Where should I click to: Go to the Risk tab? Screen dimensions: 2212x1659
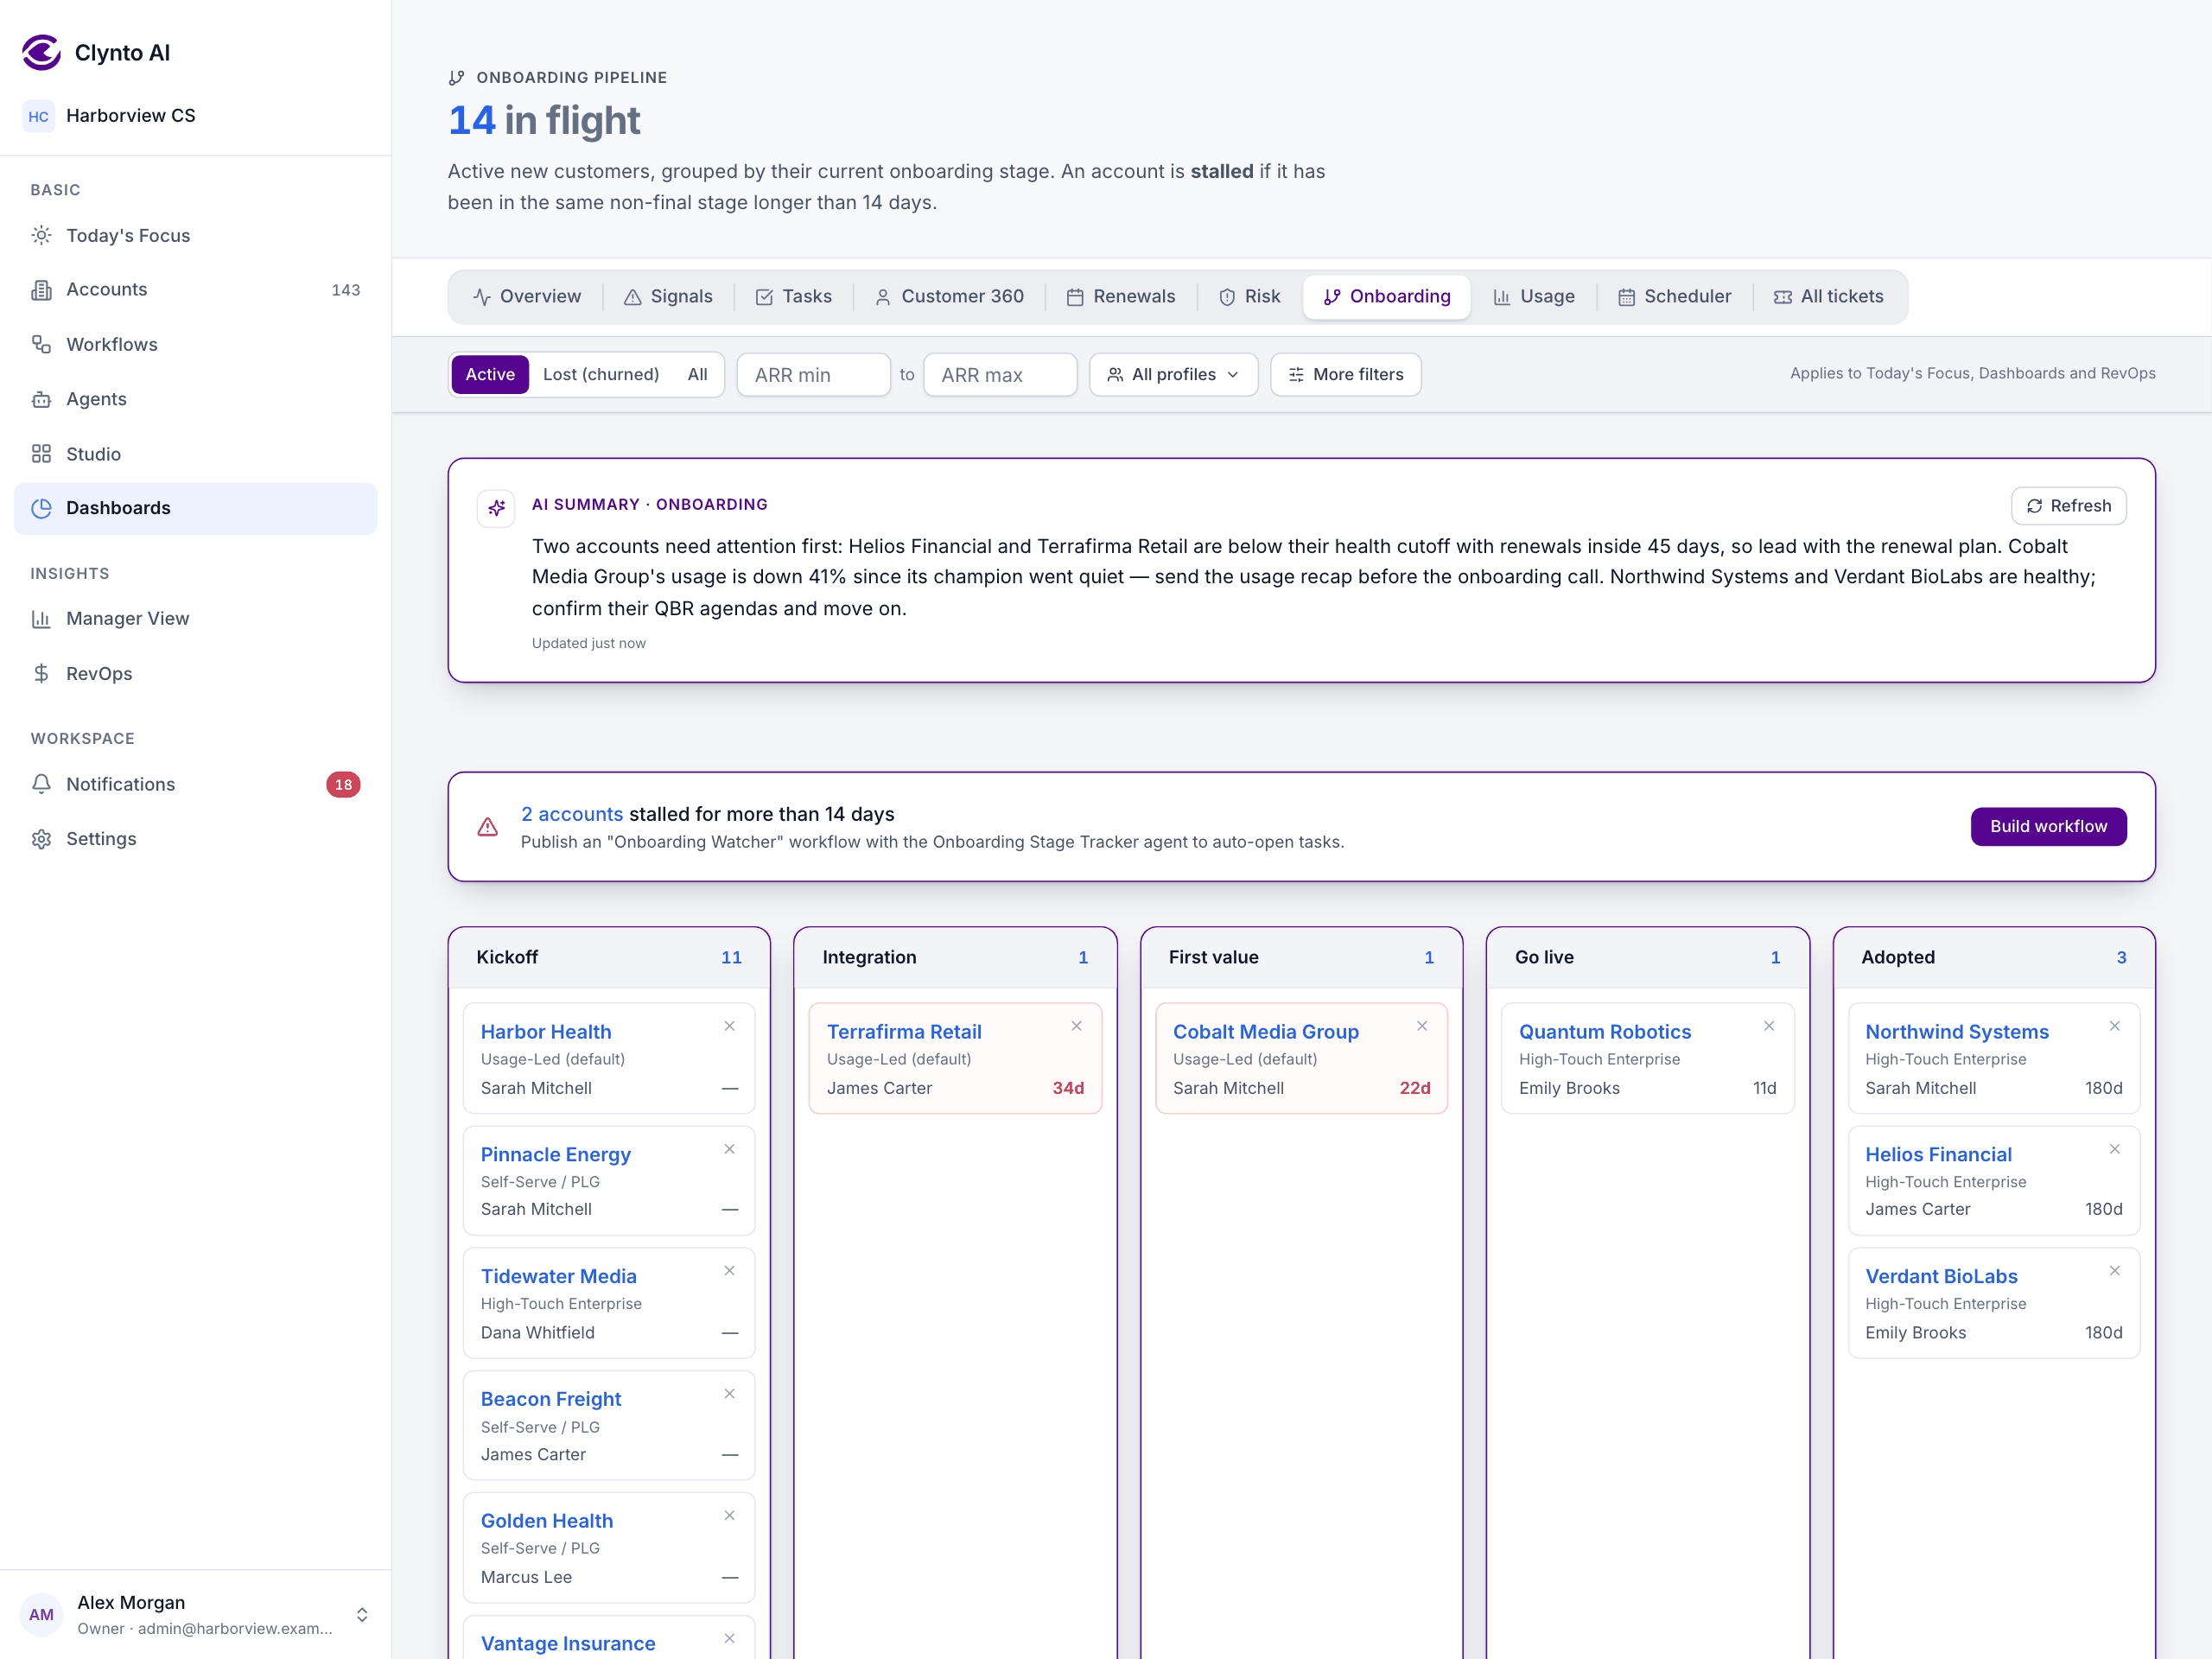(1250, 296)
